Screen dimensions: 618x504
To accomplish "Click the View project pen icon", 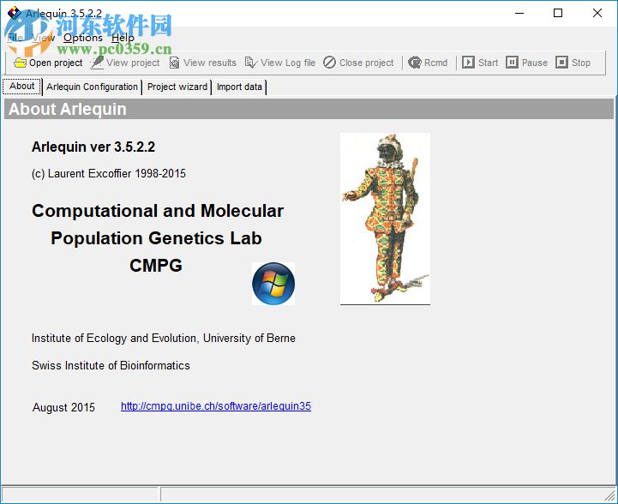I will coord(97,63).
